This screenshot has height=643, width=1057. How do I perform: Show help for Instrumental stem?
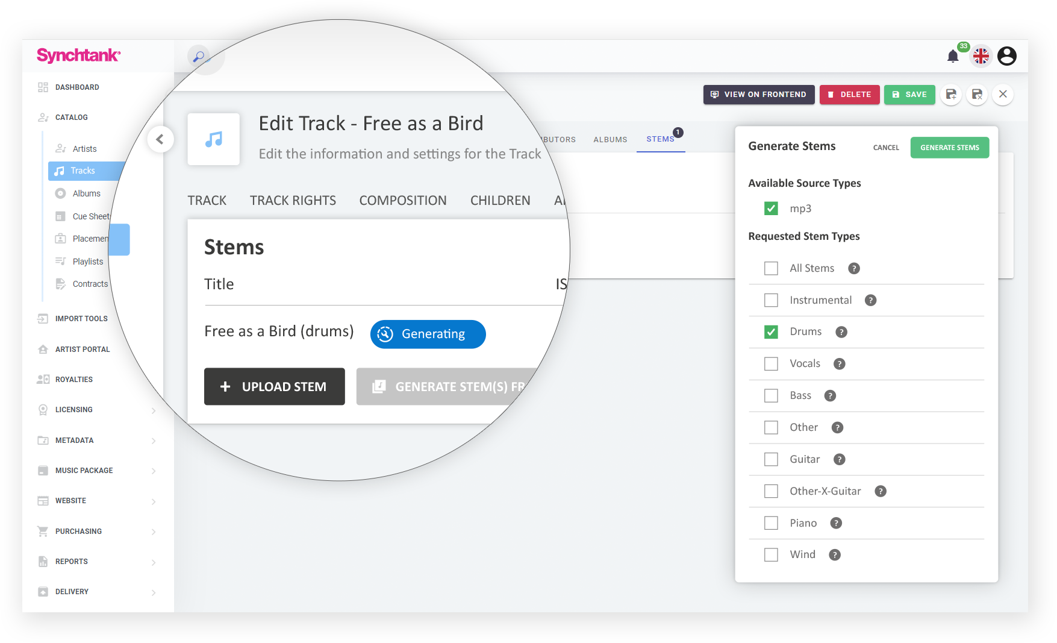pyautogui.click(x=871, y=300)
